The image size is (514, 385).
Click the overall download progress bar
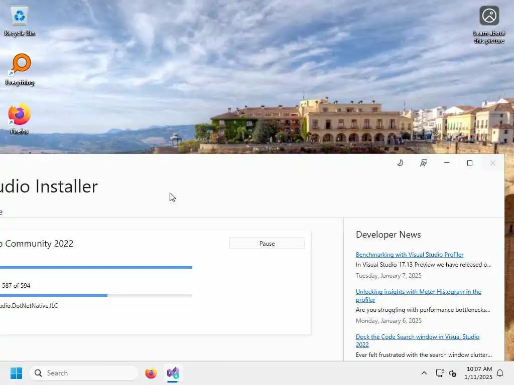click(x=96, y=267)
